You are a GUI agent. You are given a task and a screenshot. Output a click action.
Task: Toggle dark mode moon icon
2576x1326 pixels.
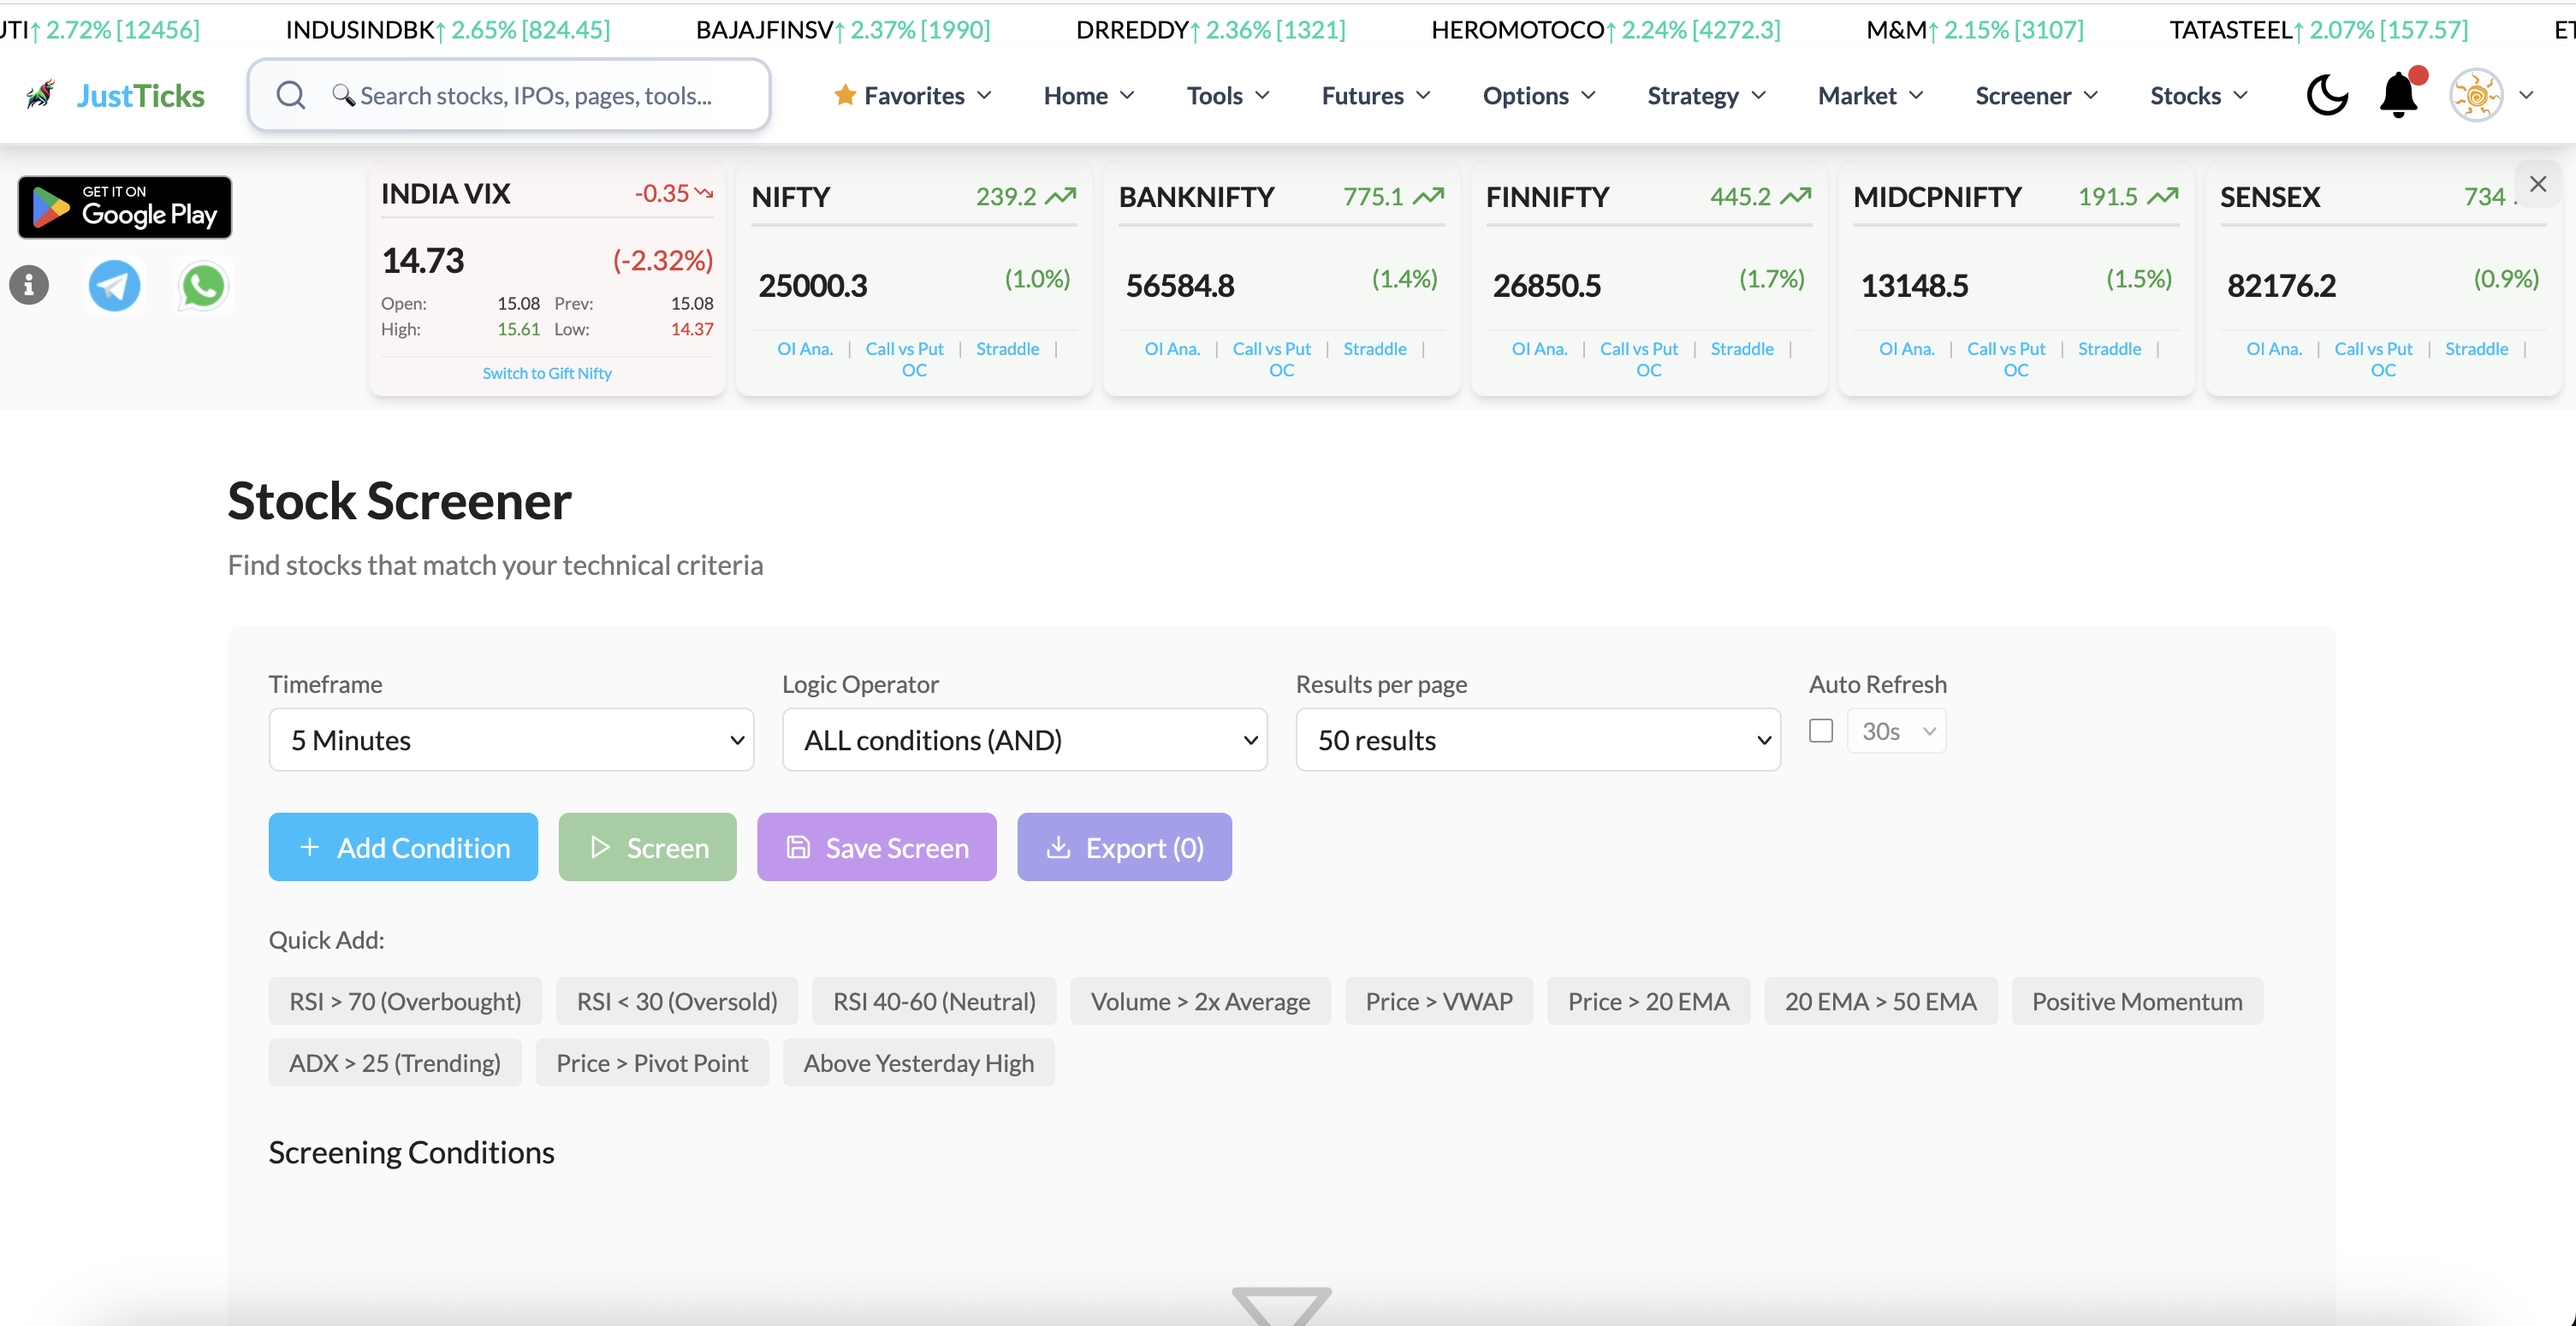tap(2327, 96)
